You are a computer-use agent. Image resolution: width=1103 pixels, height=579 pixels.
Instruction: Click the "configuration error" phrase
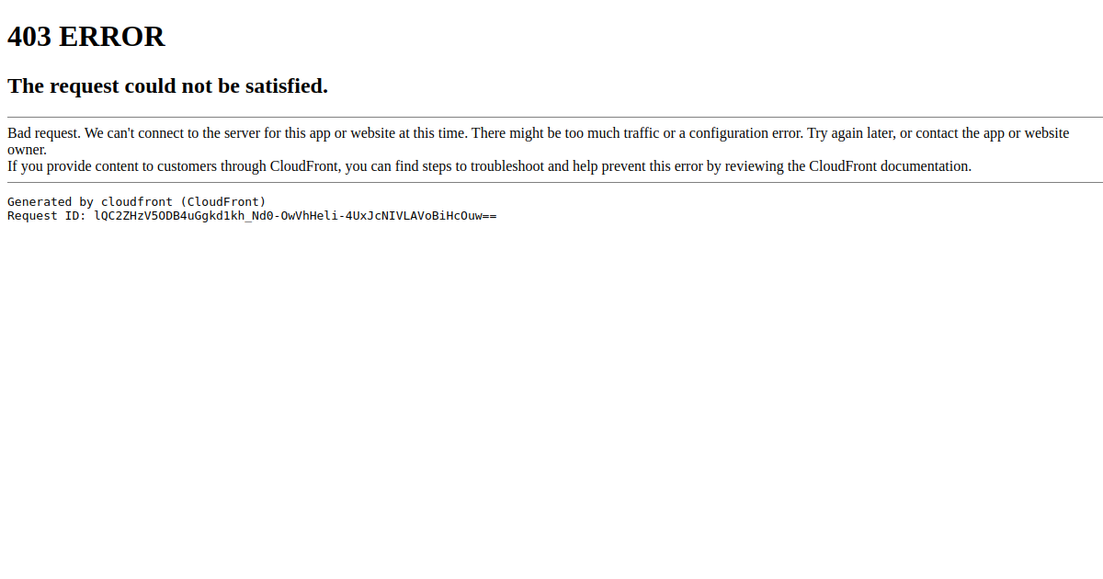745,133
